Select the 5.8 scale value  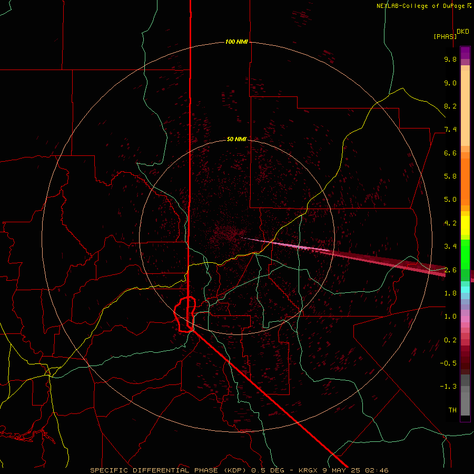(450, 176)
